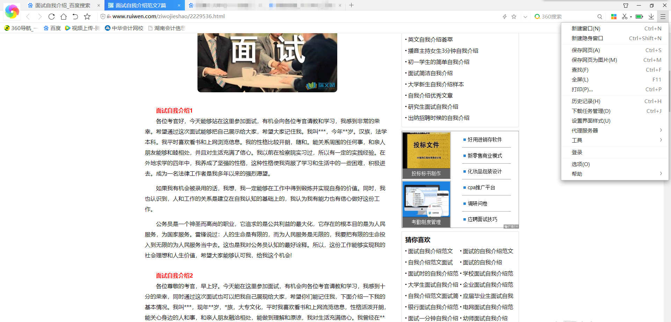Go to the browser home page icon
Screen dimensions: 671x322
point(63,16)
